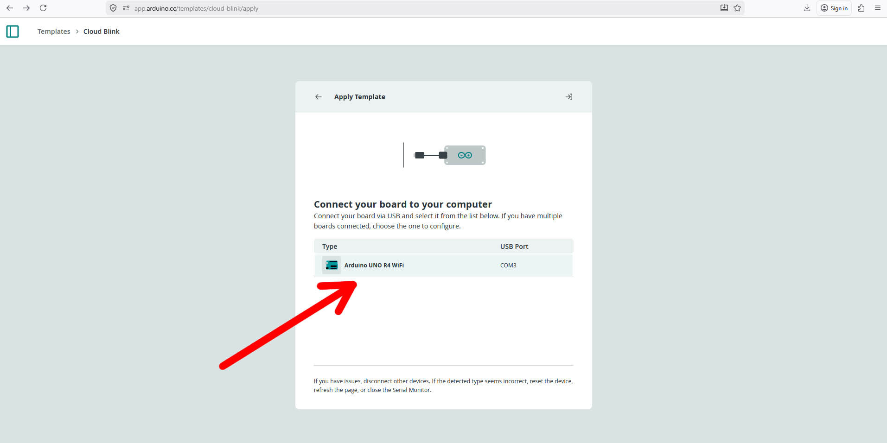Viewport: 887px width, 443px height.
Task: Click the Cloud Blink breadcrumb
Action: (102, 32)
